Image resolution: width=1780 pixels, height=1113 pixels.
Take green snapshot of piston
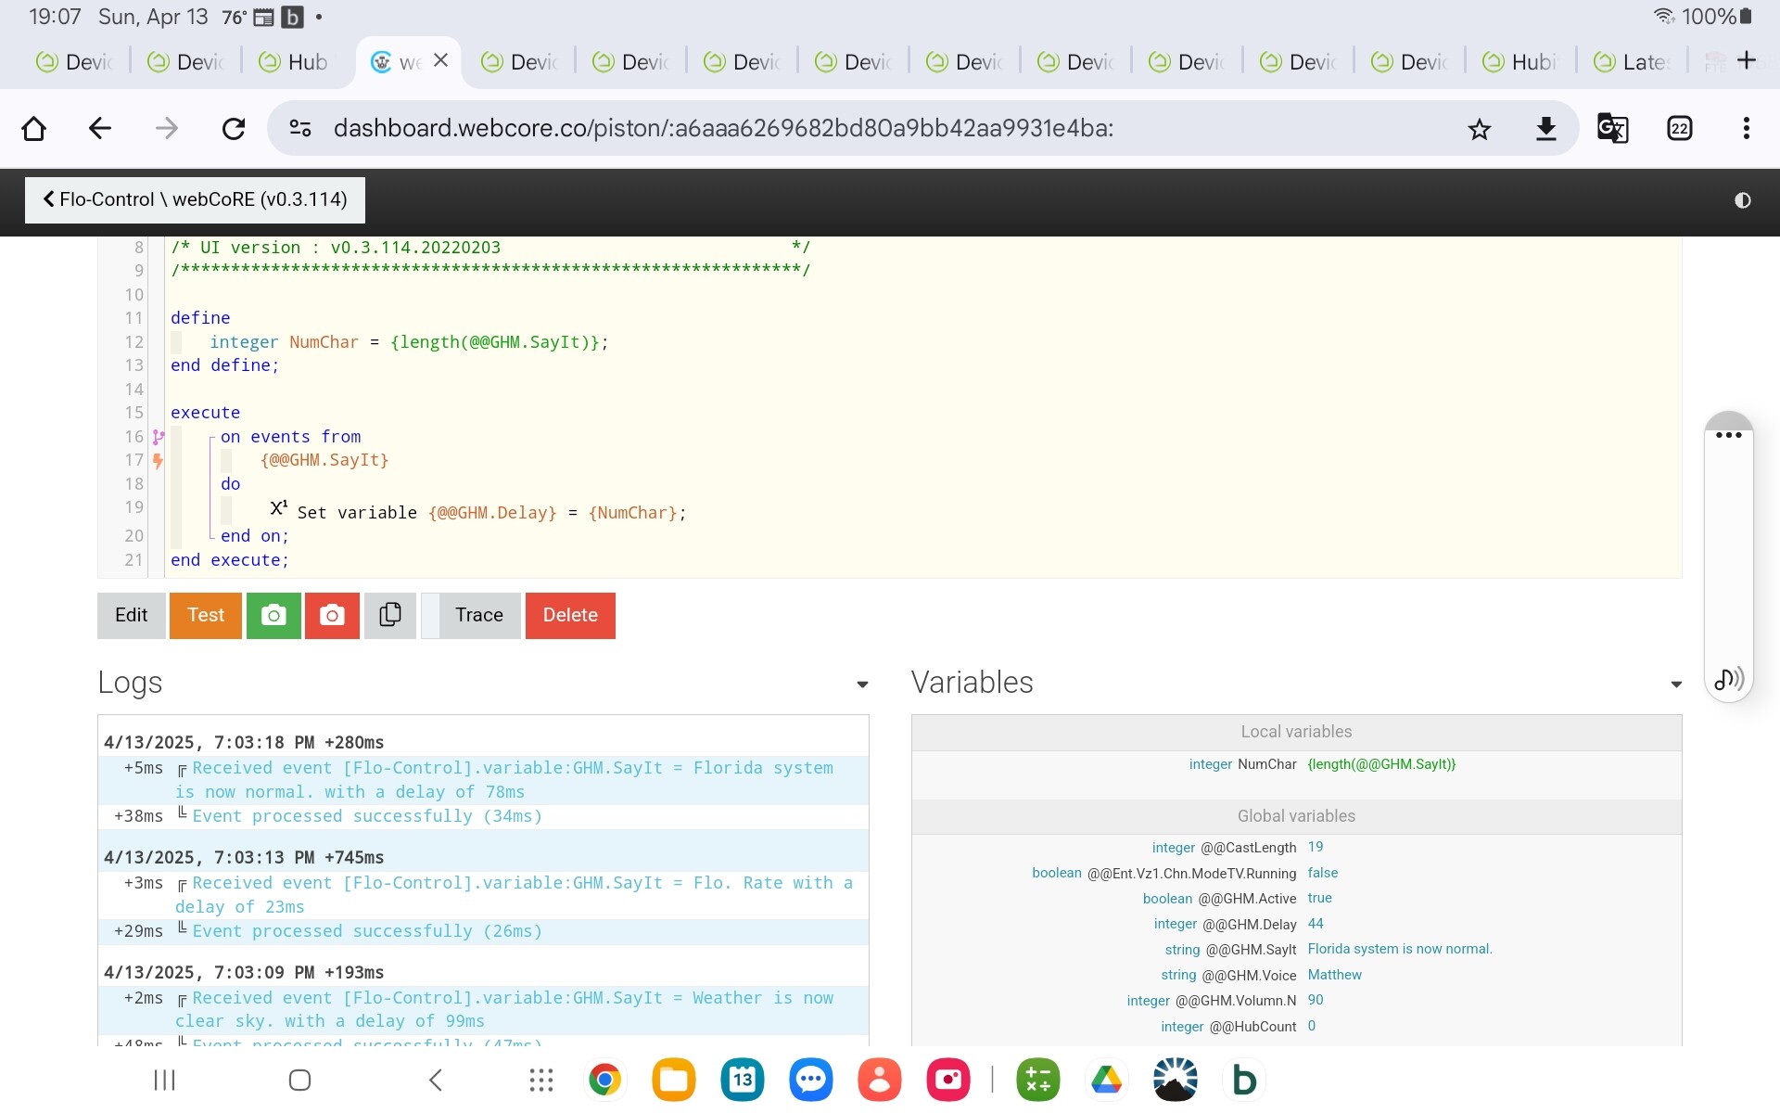click(273, 615)
